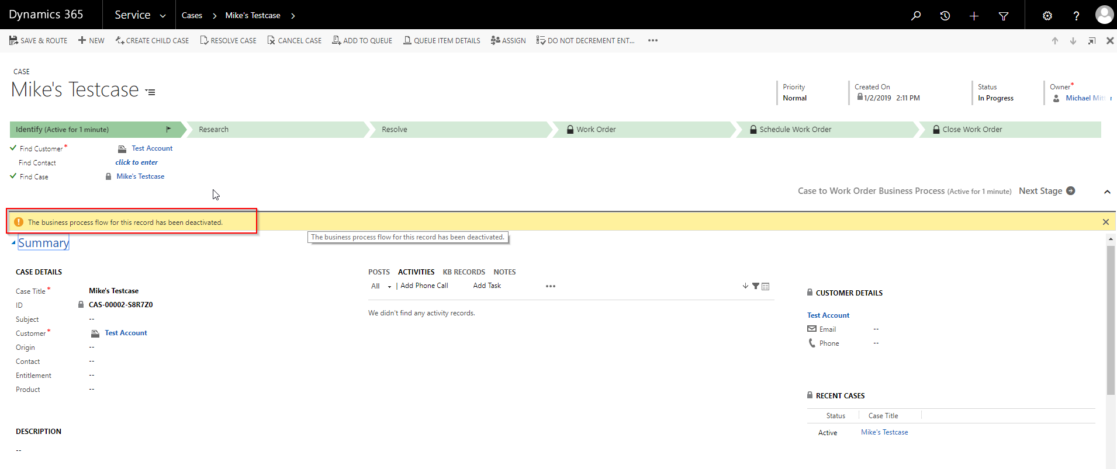Click Cancel Case command
The width and height of the screenshot is (1117, 469).
(295, 40)
